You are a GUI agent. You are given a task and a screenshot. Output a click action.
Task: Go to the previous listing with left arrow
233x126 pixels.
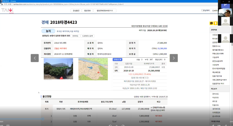pos(34,58)
